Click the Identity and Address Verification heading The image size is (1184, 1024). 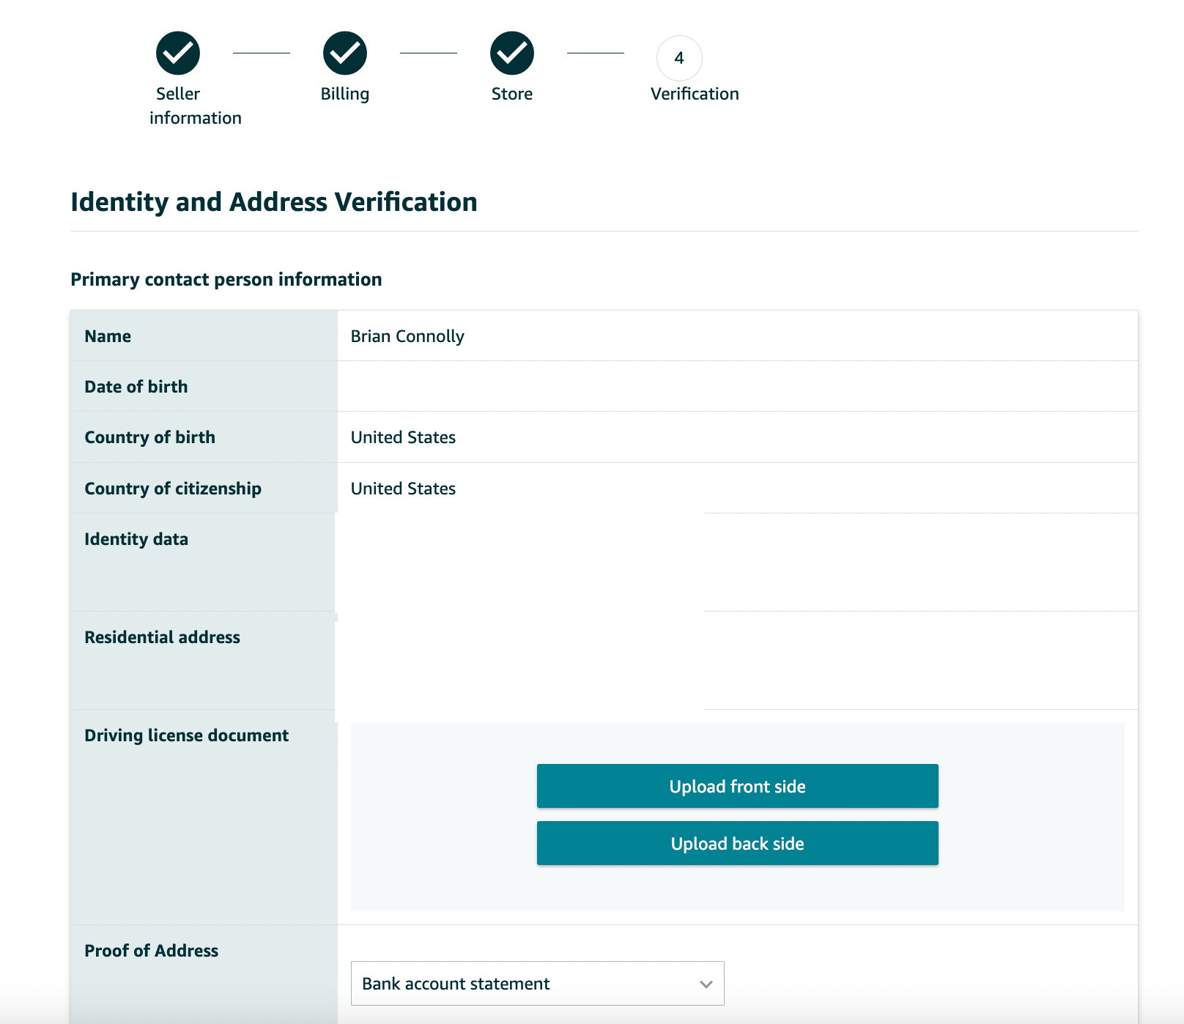[274, 202]
